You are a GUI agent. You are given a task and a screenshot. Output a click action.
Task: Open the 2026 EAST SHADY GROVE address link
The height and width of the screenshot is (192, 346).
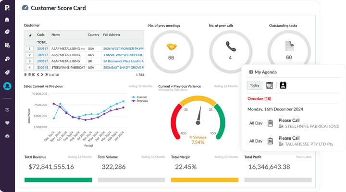(x=124, y=68)
